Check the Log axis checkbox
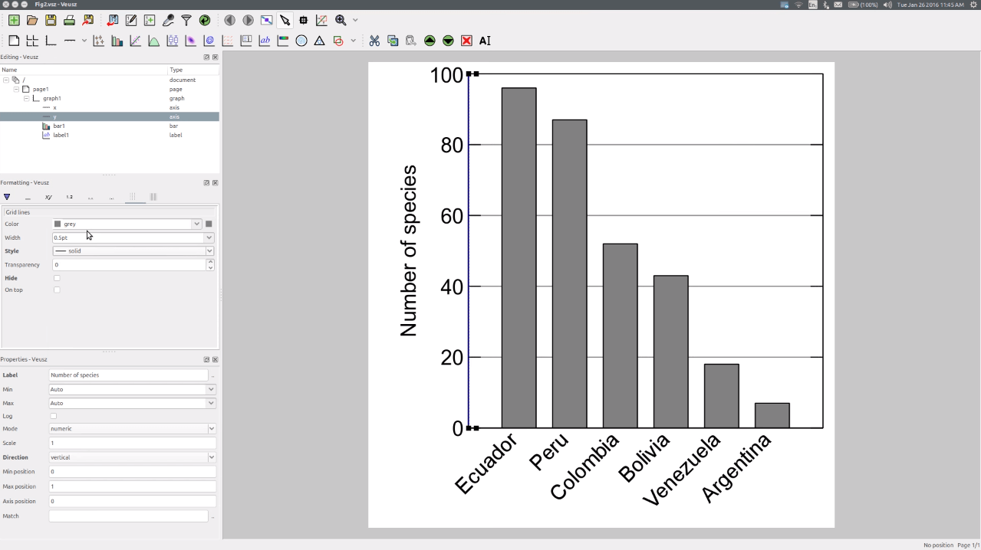This screenshot has height=550, width=981. coord(53,416)
